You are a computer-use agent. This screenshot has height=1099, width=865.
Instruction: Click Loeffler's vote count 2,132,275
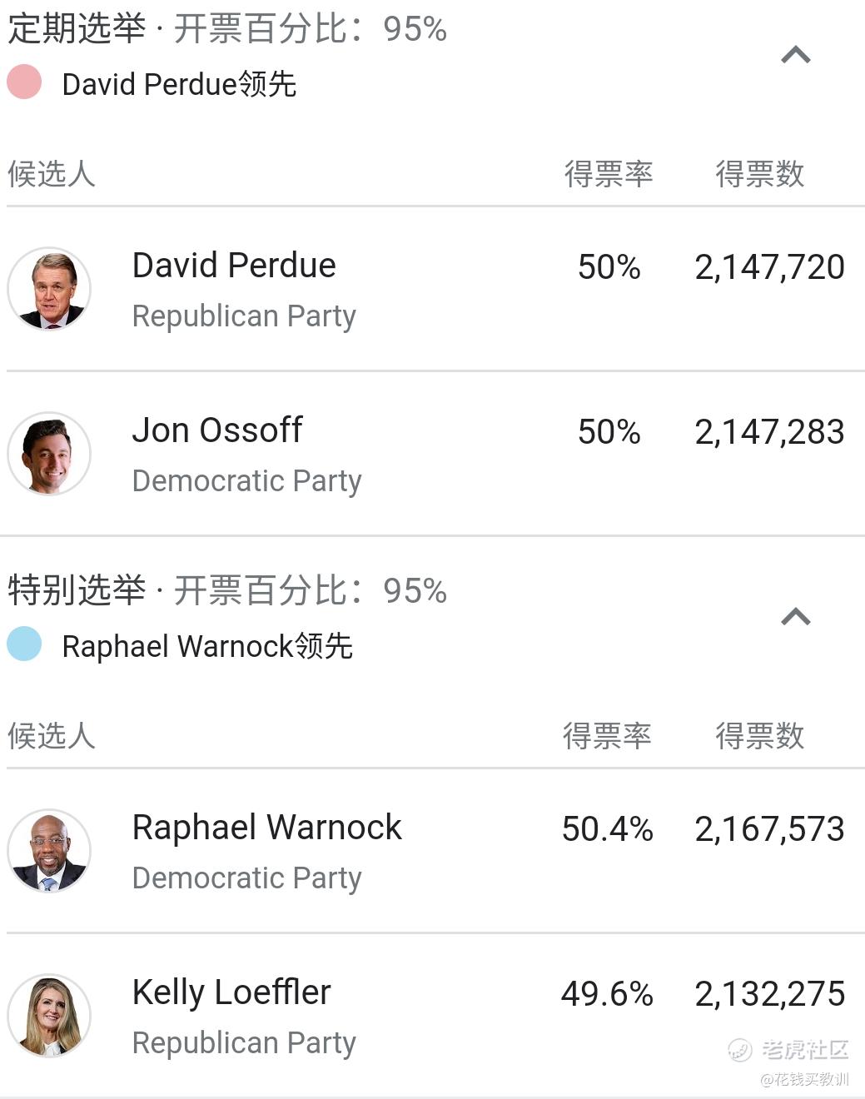770,994
